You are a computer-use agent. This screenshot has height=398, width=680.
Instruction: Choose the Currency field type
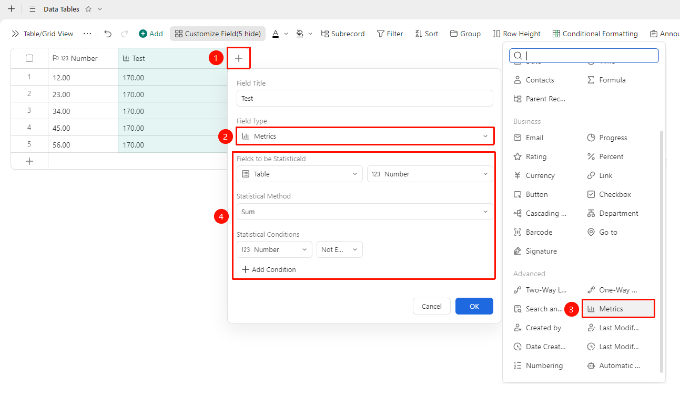(x=533, y=175)
